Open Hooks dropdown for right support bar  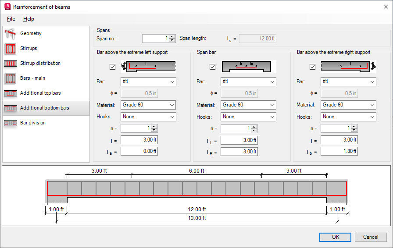[x=348, y=117]
